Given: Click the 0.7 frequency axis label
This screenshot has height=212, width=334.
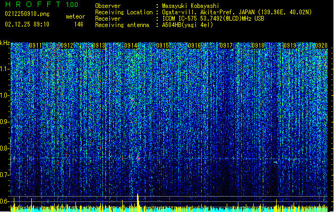Looking at the screenshot, I should pyautogui.click(x=5, y=175).
